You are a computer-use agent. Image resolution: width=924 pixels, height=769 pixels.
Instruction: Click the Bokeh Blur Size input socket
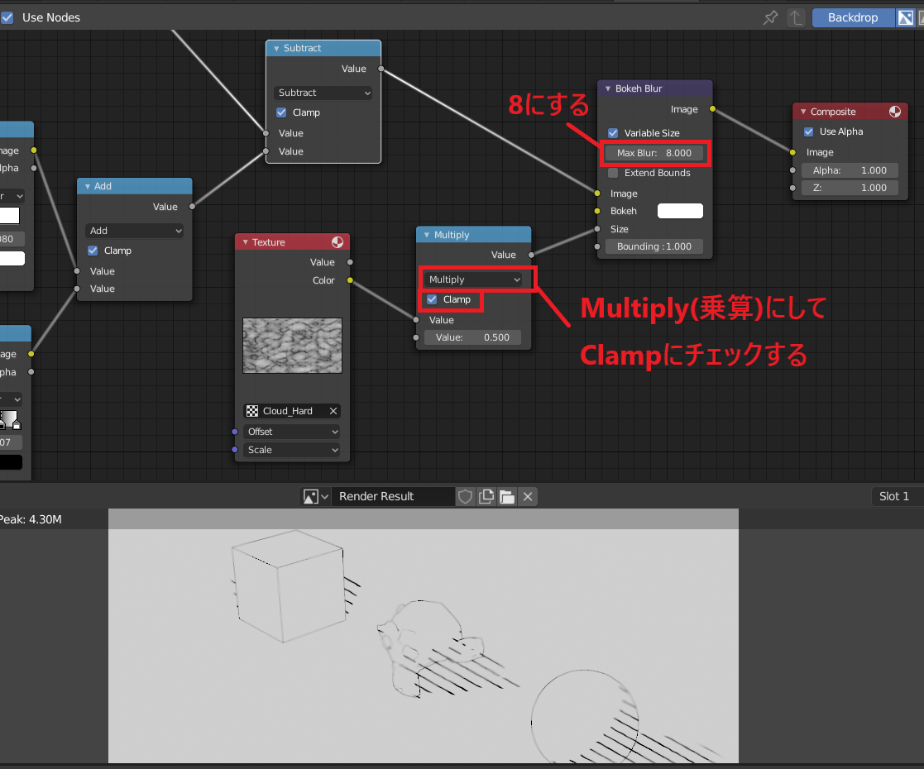point(597,229)
